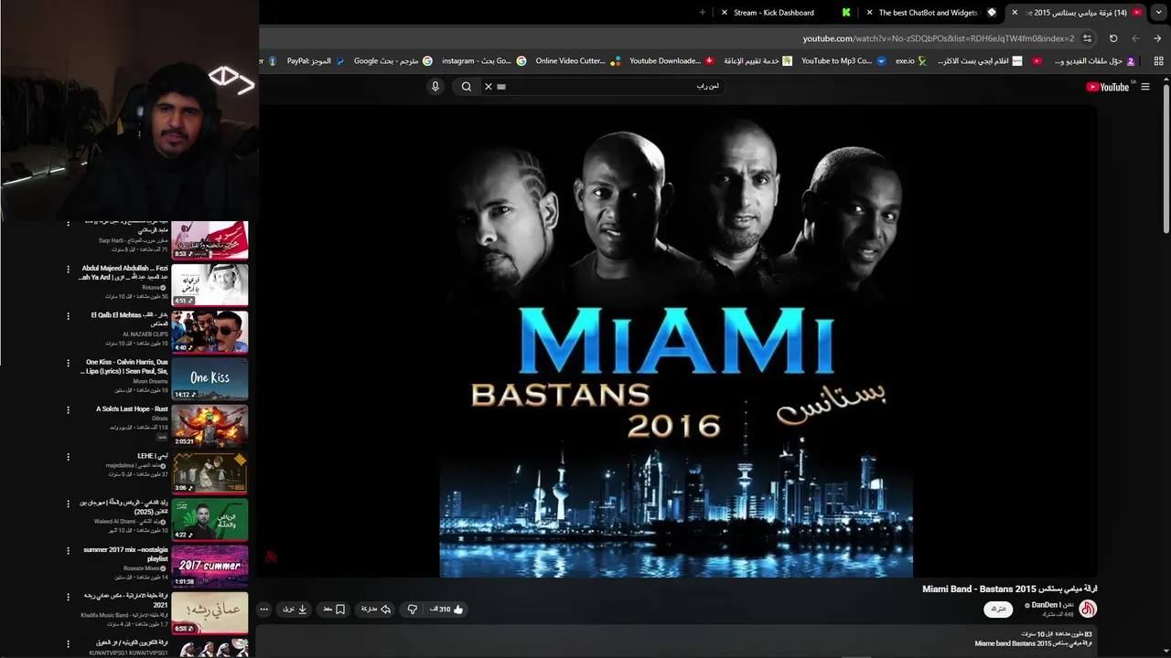Image resolution: width=1171 pixels, height=658 pixels.
Task: Open the exe.io bookmark
Action: 911,61
